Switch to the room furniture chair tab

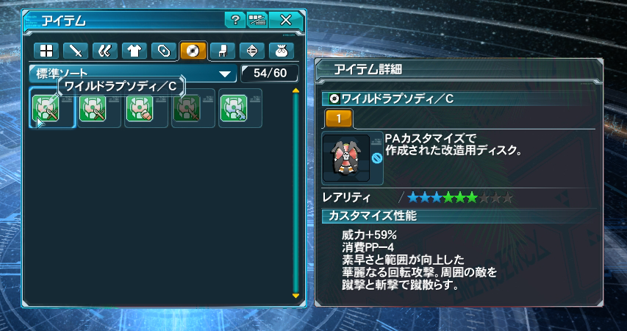click(222, 51)
